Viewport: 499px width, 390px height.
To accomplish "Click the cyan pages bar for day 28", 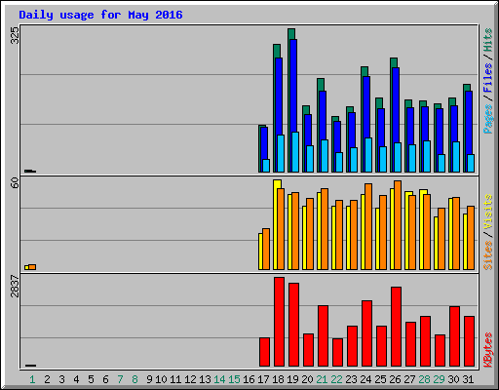I will 427,156.
